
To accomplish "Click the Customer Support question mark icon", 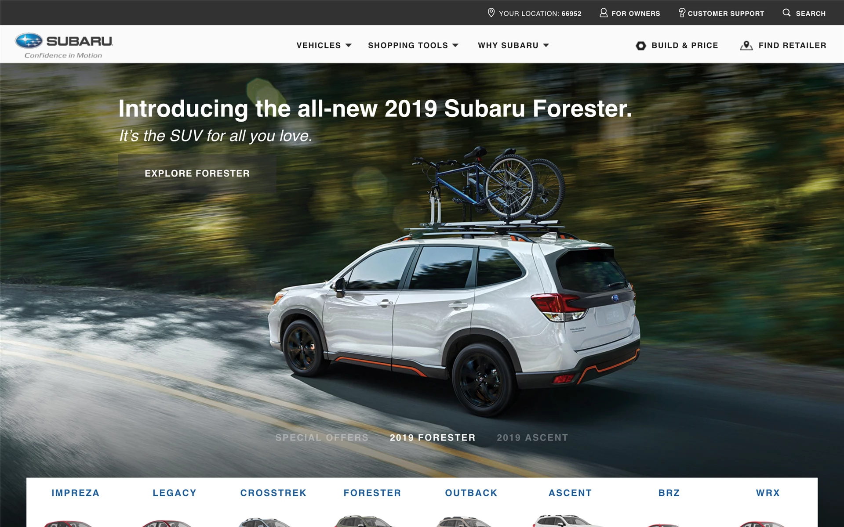I will click(682, 13).
